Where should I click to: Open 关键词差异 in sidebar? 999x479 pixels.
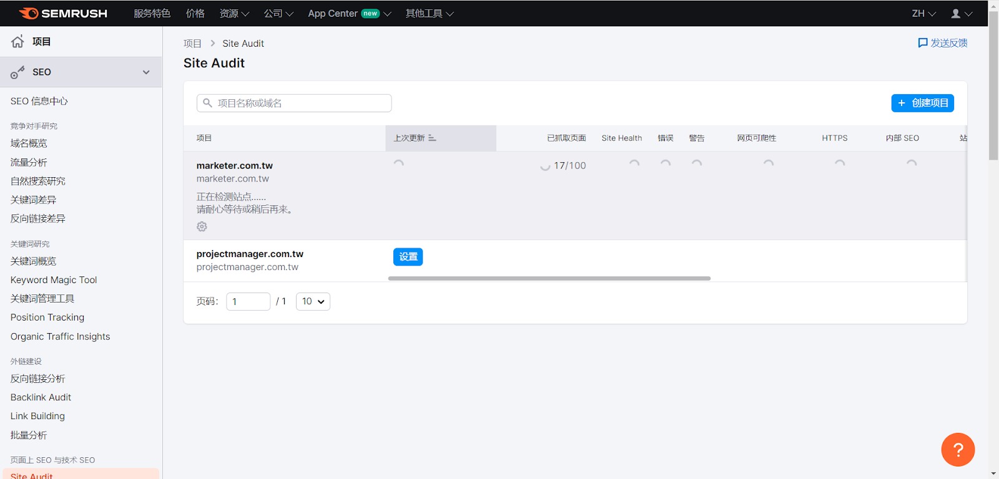click(33, 200)
